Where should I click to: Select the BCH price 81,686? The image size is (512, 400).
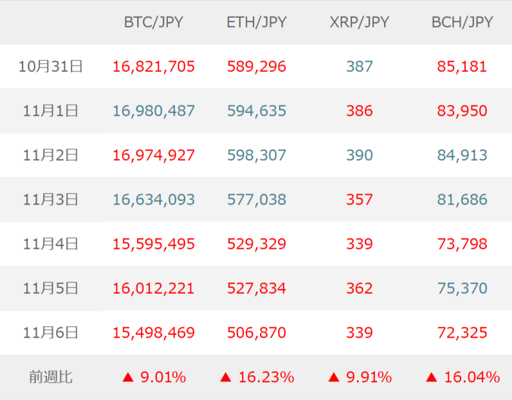point(462,199)
